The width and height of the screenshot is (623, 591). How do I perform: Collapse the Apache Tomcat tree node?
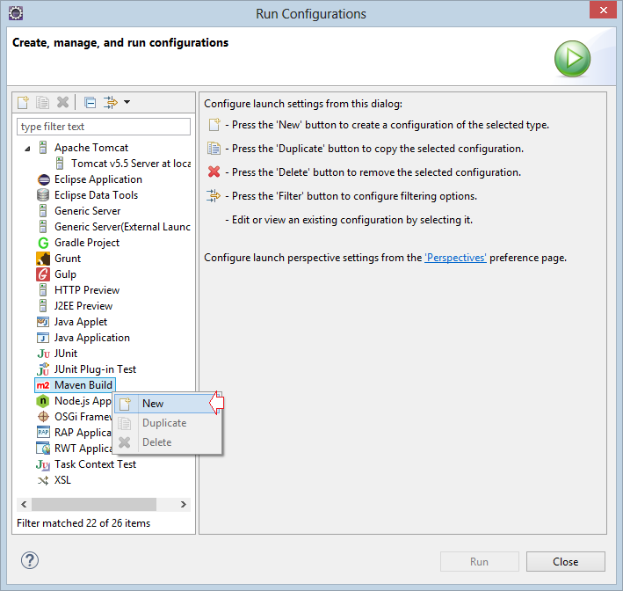tap(27, 149)
